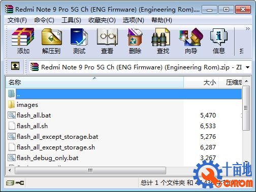This screenshot has width=256, height=192.
Task: Click the flash_all.sh file icon
Action: click(12, 126)
